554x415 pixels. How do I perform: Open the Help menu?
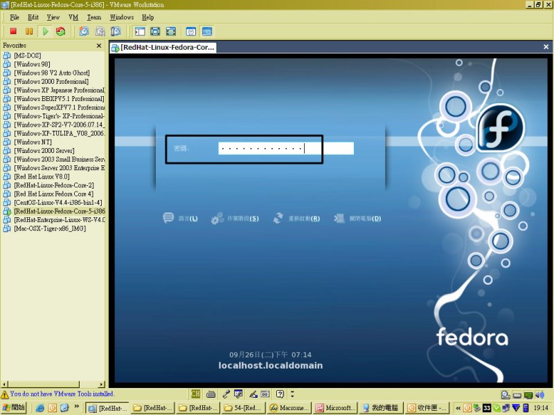148,17
